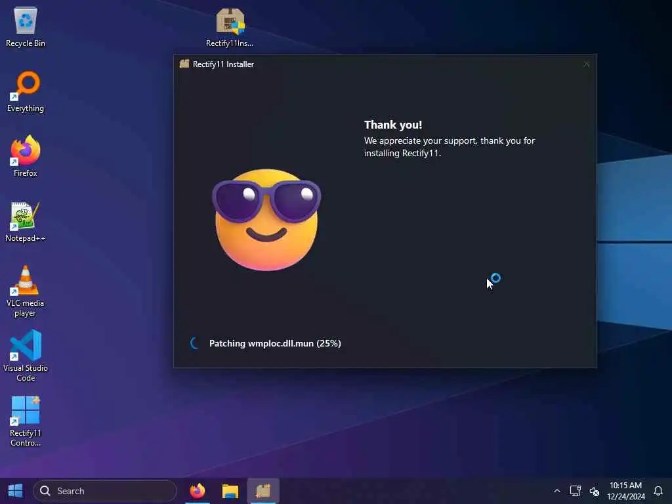Screen dimensions: 672x504
Task: Select the Firefox desktop shortcut
Action: pos(26,156)
